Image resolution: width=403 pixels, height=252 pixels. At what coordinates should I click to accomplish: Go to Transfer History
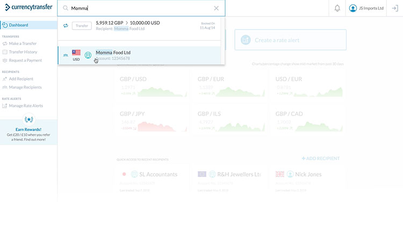[x=23, y=52]
